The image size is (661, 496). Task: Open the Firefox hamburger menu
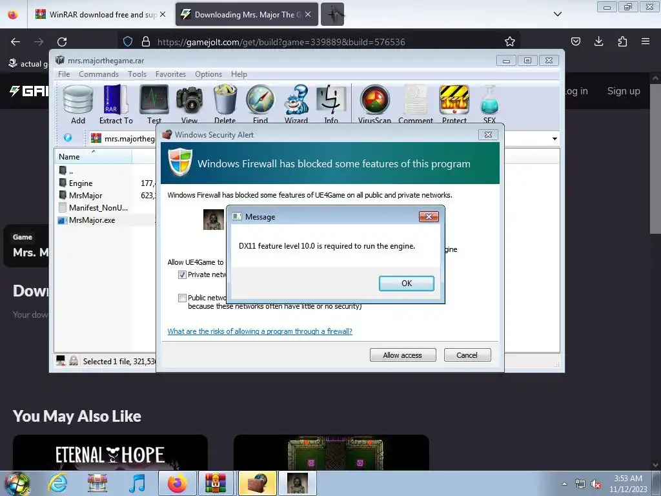[x=646, y=41]
